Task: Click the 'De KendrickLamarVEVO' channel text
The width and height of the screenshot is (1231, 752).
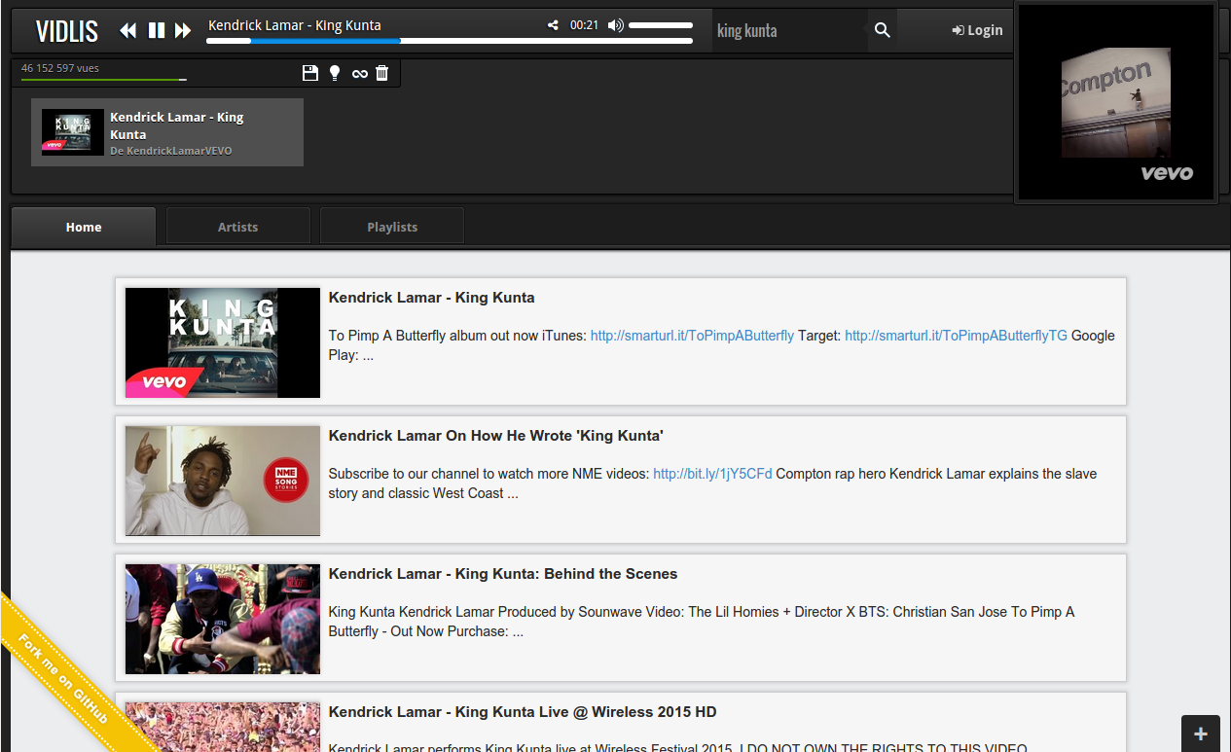Action: tap(171, 151)
